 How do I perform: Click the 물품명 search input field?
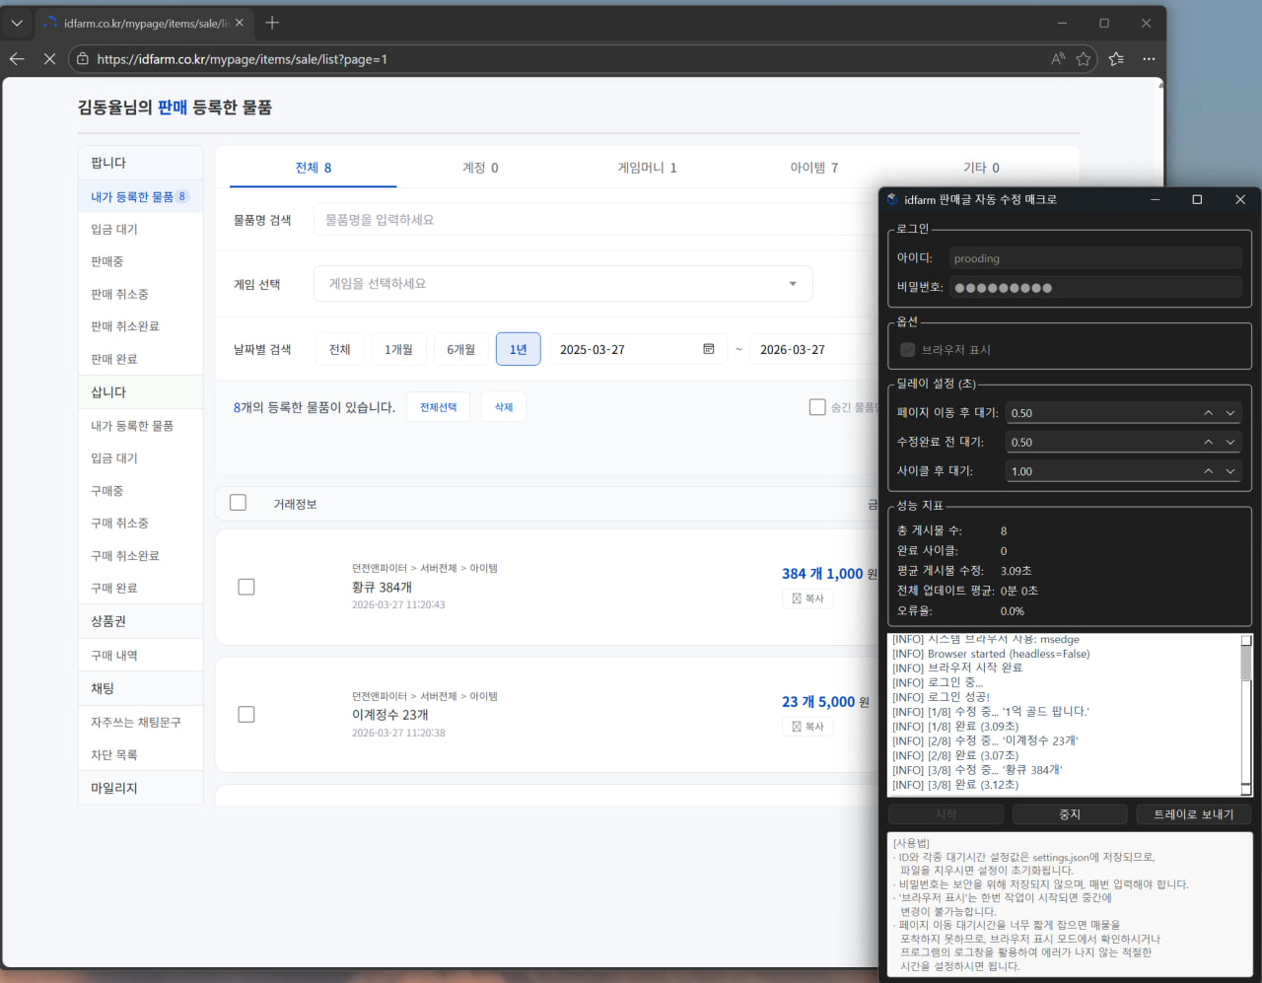(592, 220)
